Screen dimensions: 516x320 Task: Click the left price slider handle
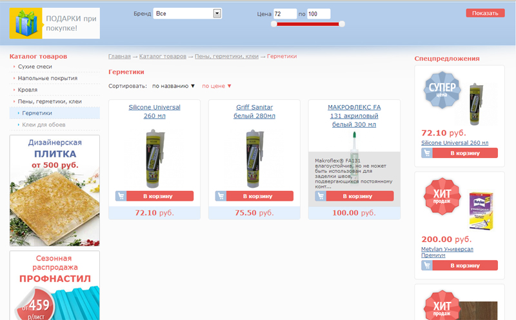[273, 24]
